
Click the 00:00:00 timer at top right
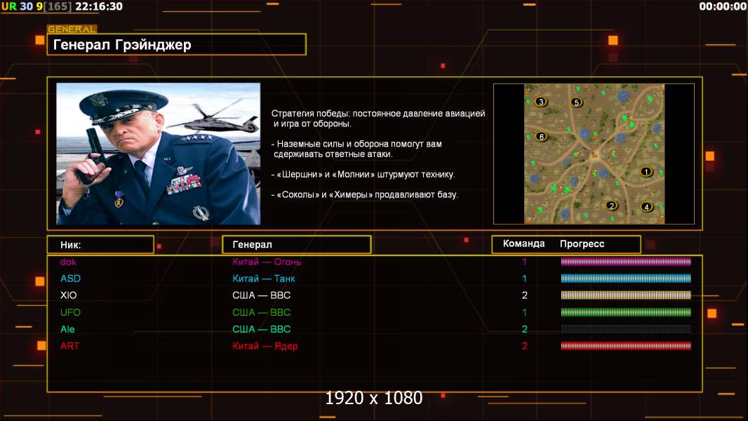pyautogui.click(x=722, y=6)
